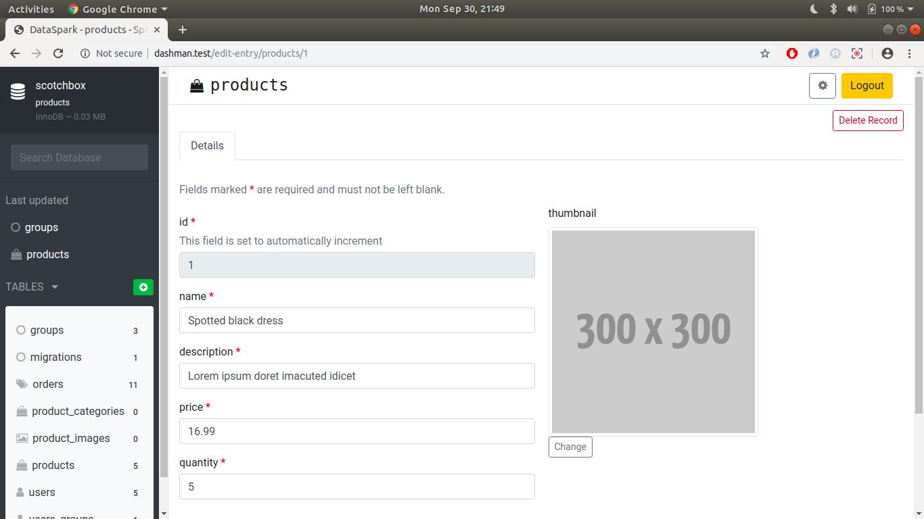The image size is (924, 519).
Task: Open the system battery status menu
Action: coord(887,9)
